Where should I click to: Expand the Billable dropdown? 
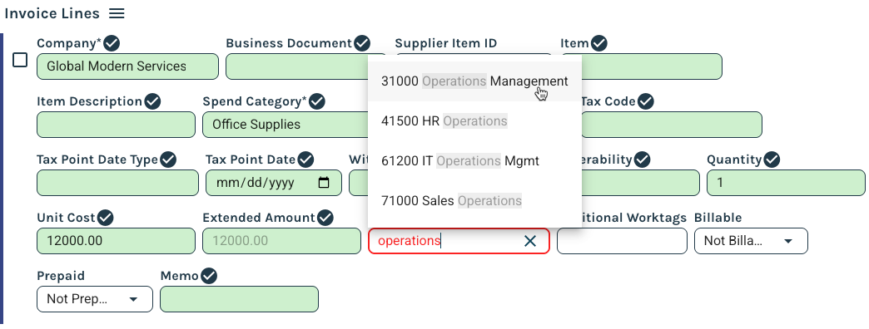(751, 241)
